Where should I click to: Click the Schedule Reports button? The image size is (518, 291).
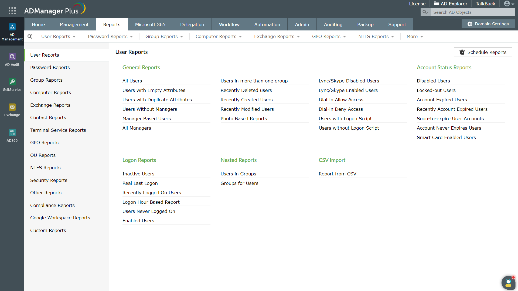(483, 52)
